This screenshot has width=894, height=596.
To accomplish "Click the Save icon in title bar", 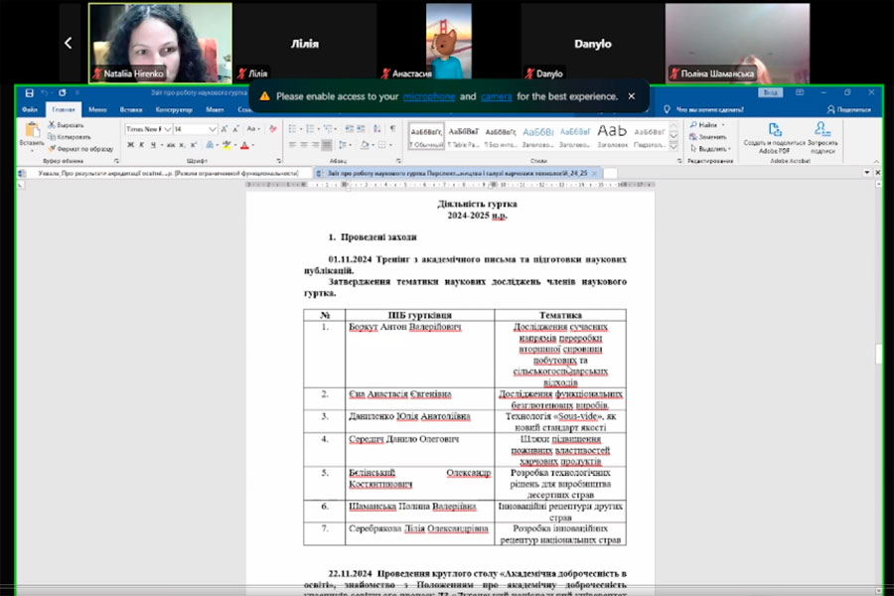I will 30,93.
